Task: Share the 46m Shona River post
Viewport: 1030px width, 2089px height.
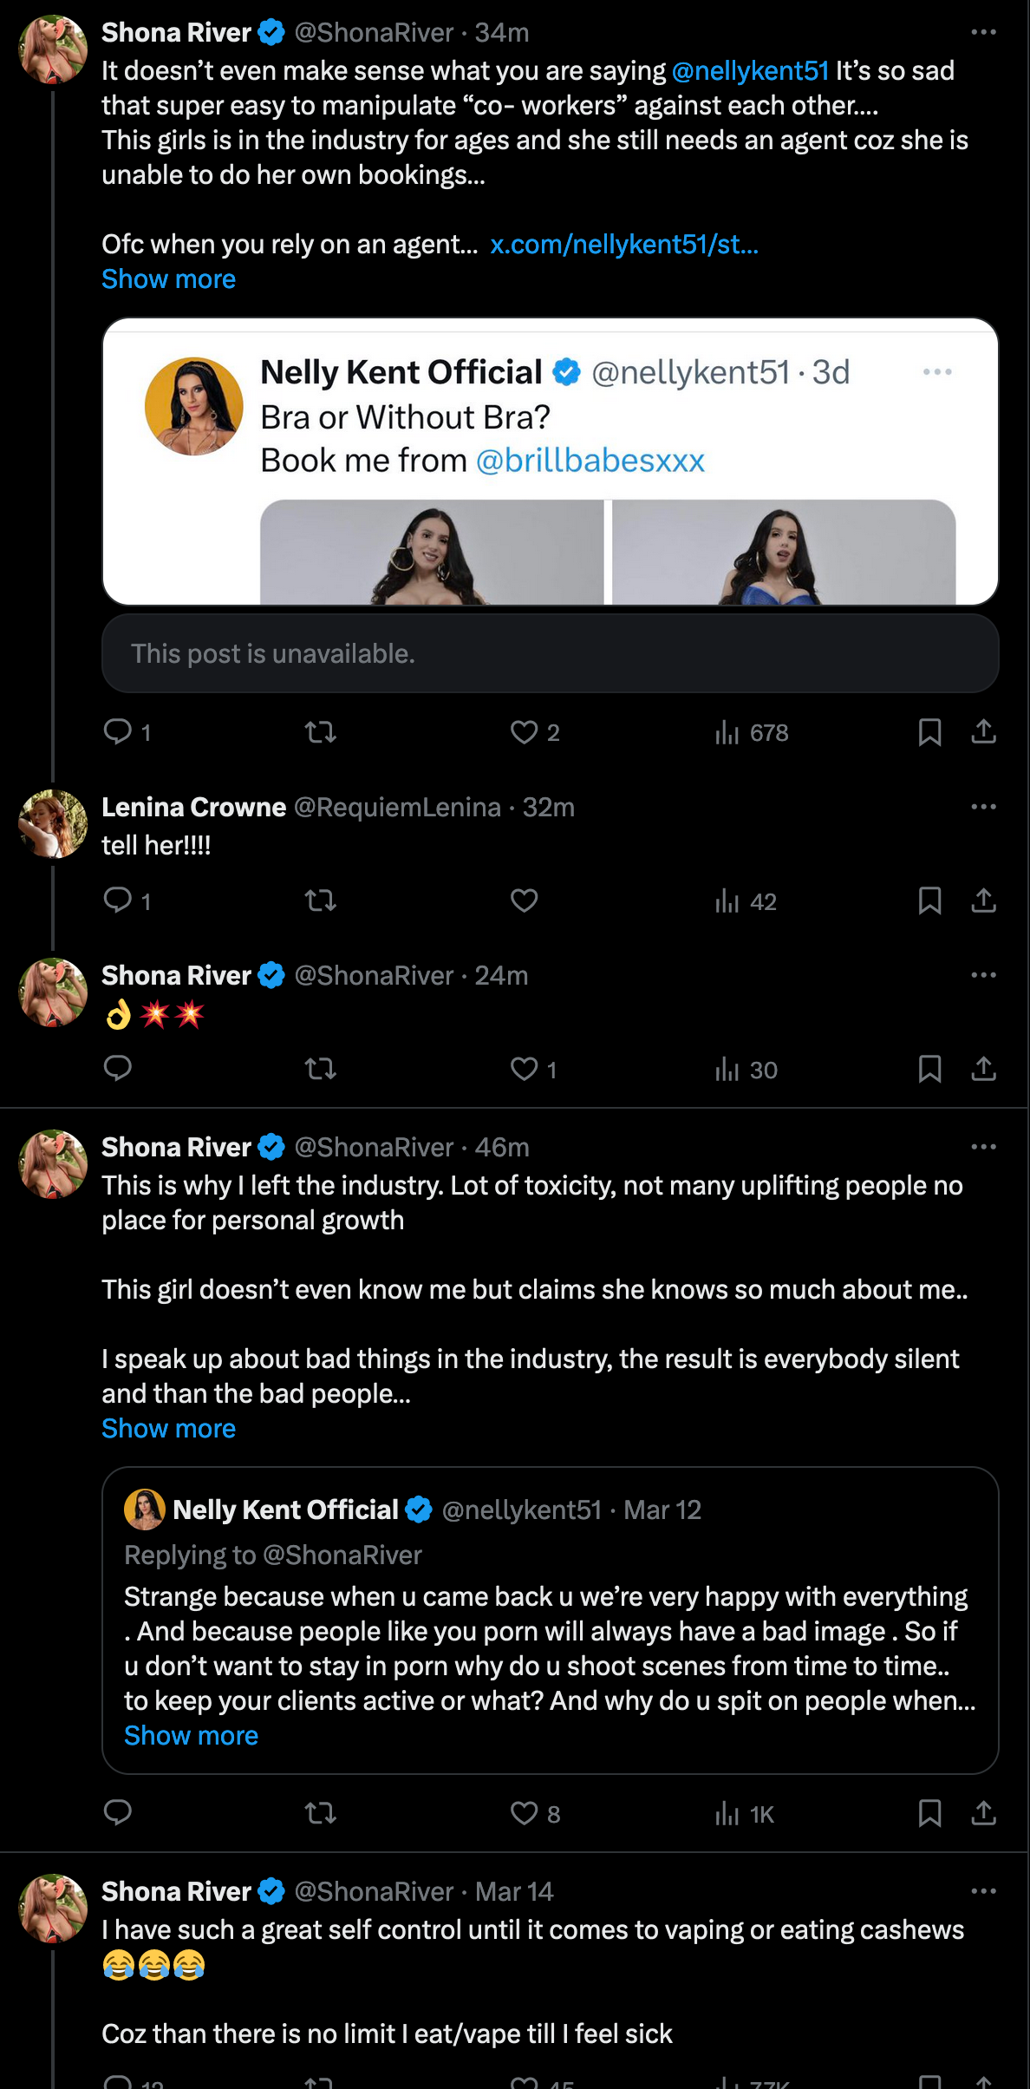Action: click(x=983, y=1813)
